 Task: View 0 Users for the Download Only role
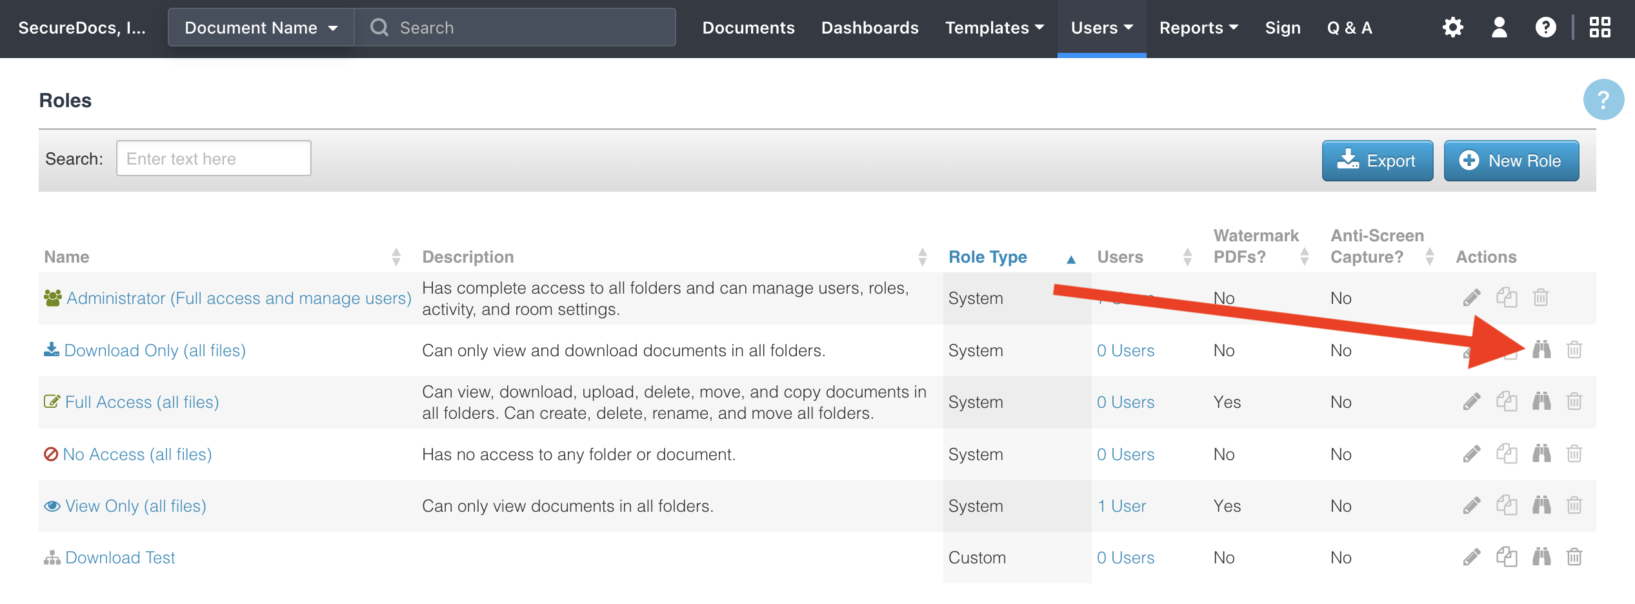pos(1126,350)
